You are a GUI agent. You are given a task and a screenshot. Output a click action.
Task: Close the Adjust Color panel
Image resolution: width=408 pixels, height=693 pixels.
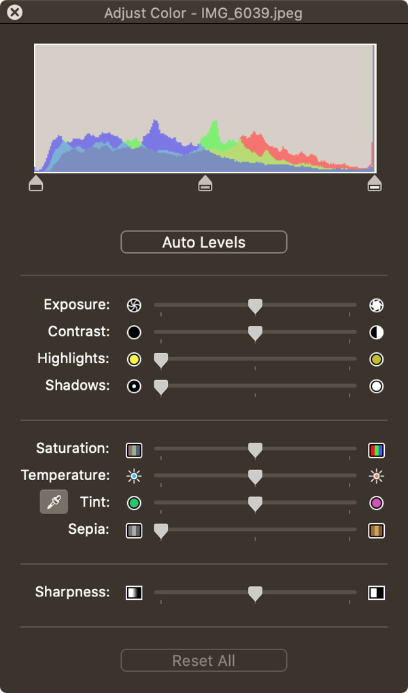14,12
